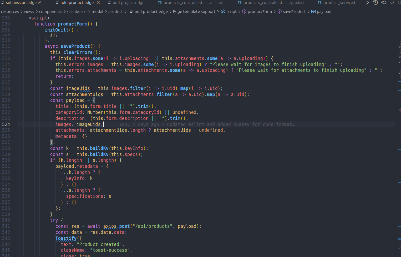Click line number 540 in the gutter
Screen dimensions: 401x257
(6, 220)
